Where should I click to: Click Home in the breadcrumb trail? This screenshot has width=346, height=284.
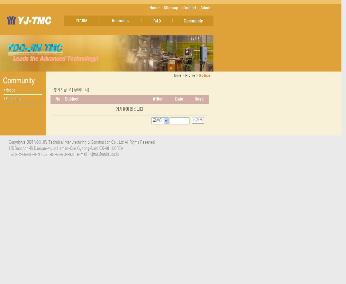(177, 76)
